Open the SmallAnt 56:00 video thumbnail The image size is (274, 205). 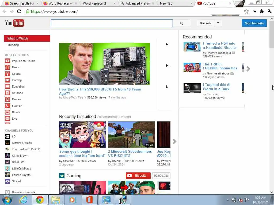tap(82, 135)
